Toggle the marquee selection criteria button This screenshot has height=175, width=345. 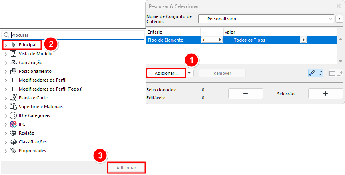335,73
